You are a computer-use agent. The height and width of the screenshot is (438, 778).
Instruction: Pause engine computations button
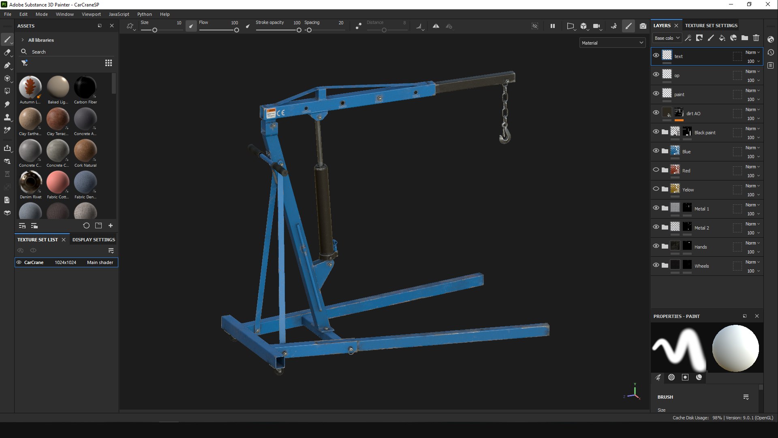tap(552, 26)
